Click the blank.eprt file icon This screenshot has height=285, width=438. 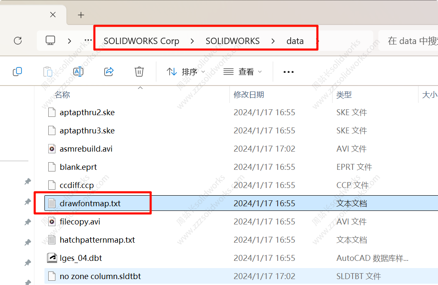click(x=52, y=167)
